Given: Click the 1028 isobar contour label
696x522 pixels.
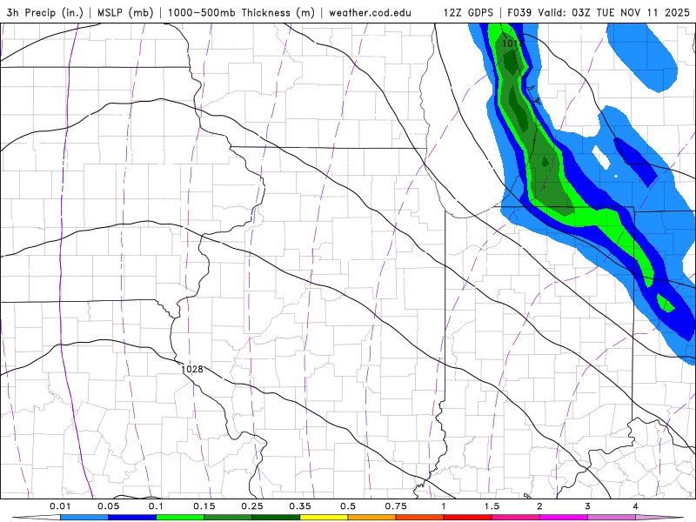Looking at the screenshot, I should pyautogui.click(x=192, y=369).
